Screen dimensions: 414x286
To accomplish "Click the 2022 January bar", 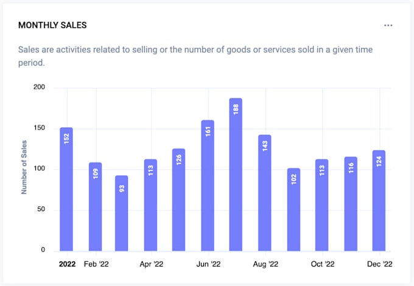I will (66, 189).
